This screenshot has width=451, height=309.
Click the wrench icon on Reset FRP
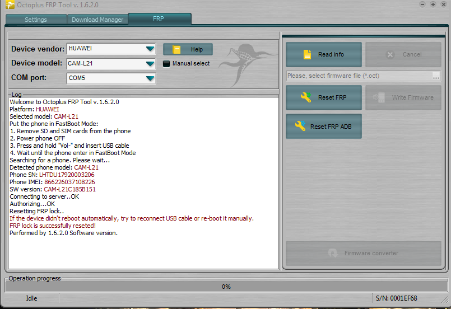point(306,97)
